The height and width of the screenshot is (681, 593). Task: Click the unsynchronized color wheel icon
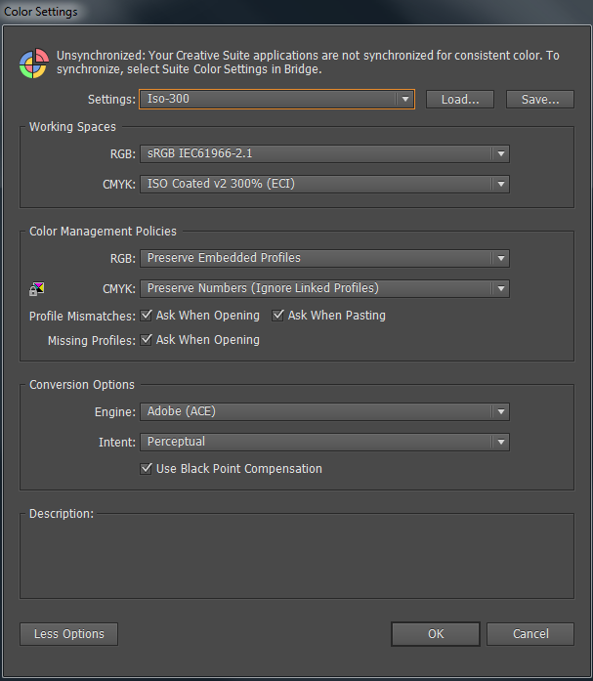tap(33, 64)
